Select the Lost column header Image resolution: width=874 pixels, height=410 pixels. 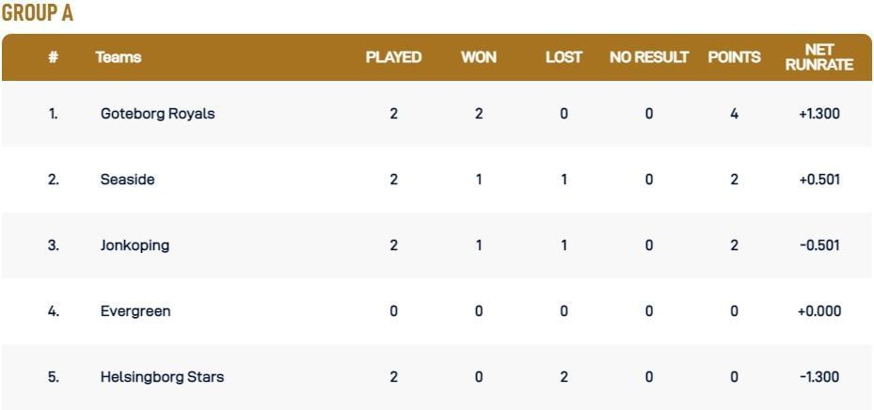tap(564, 57)
